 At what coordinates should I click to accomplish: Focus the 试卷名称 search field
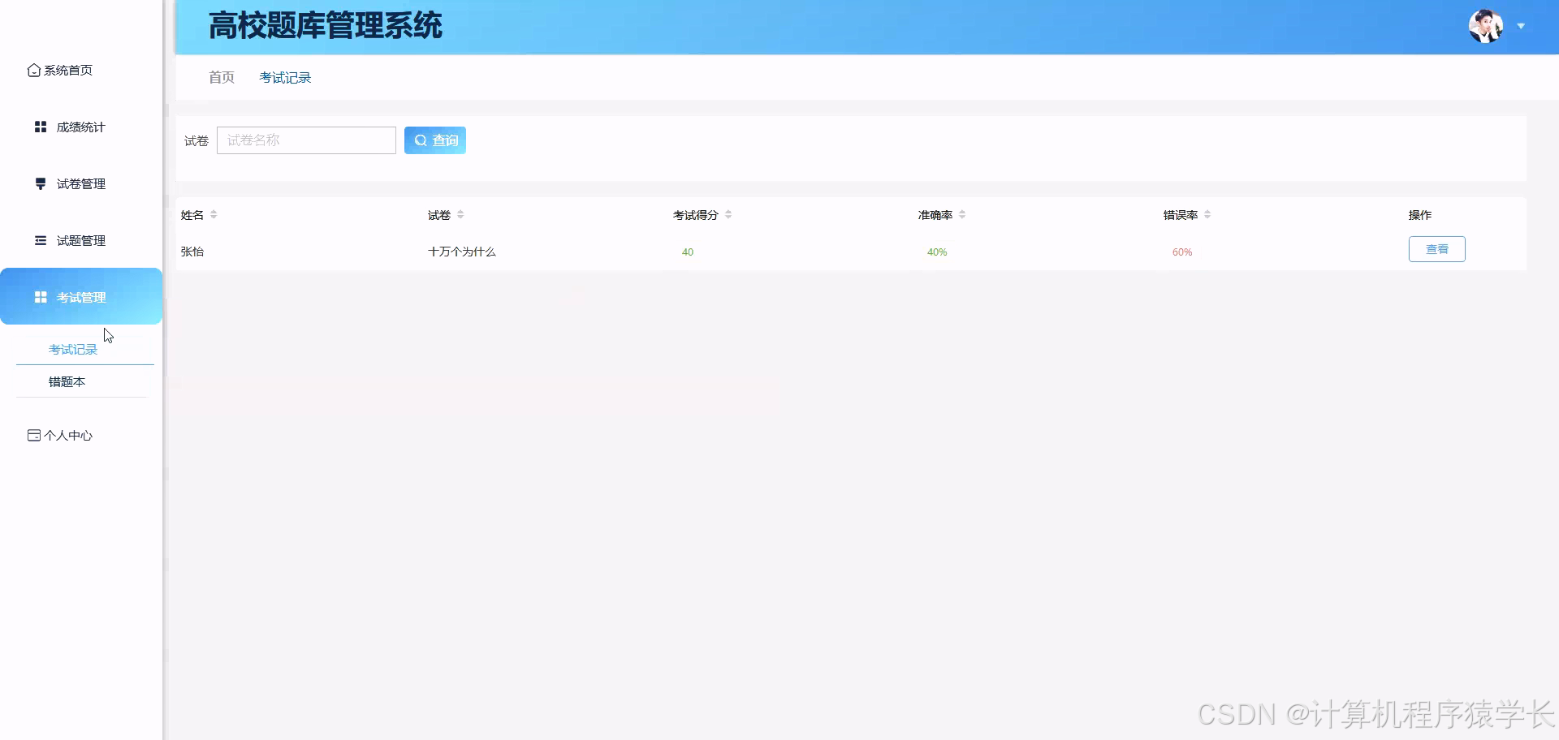click(306, 140)
